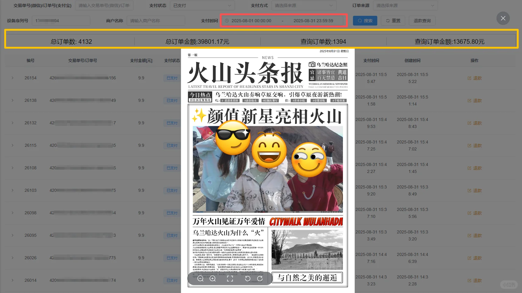
Task: Click the blue 搜索 search button
Action: (365, 21)
